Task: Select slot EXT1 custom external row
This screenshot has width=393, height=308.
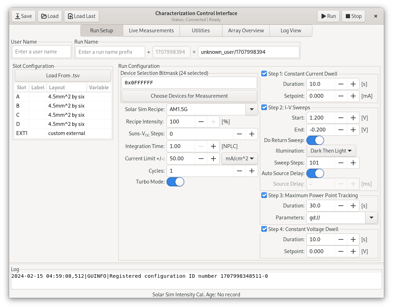Action: [x=63, y=133]
